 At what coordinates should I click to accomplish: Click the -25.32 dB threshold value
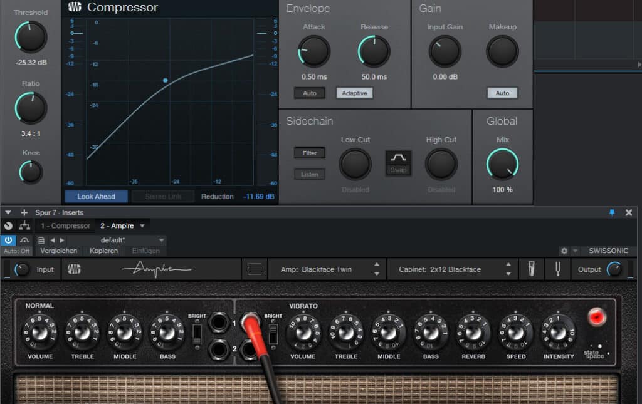click(x=31, y=63)
